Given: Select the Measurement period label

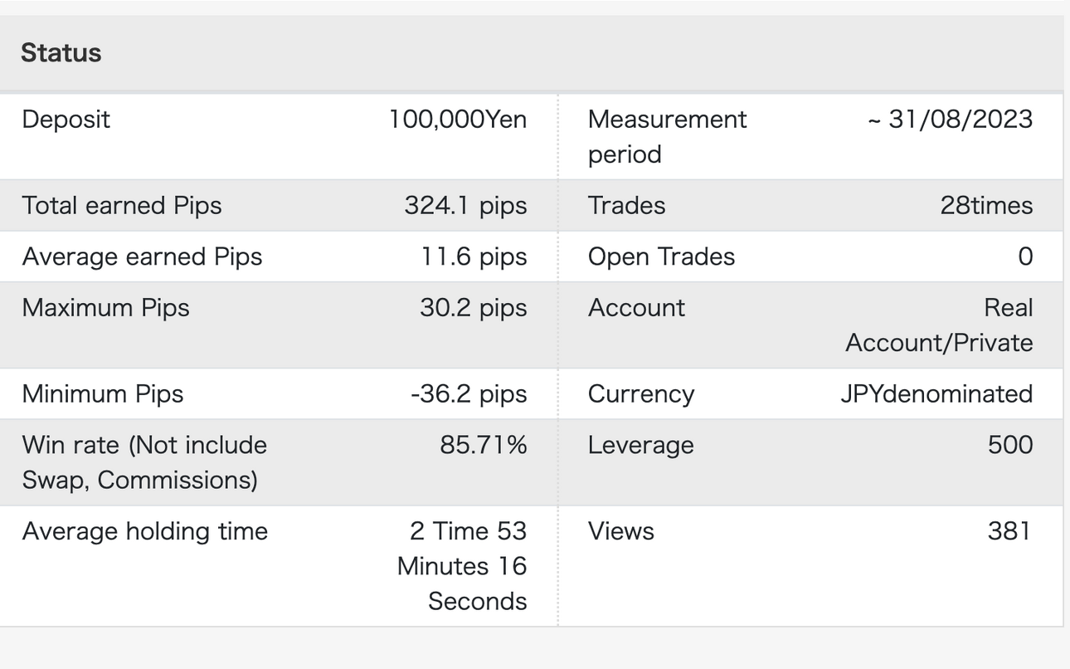Looking at the screenshot, I should (668, 137).
